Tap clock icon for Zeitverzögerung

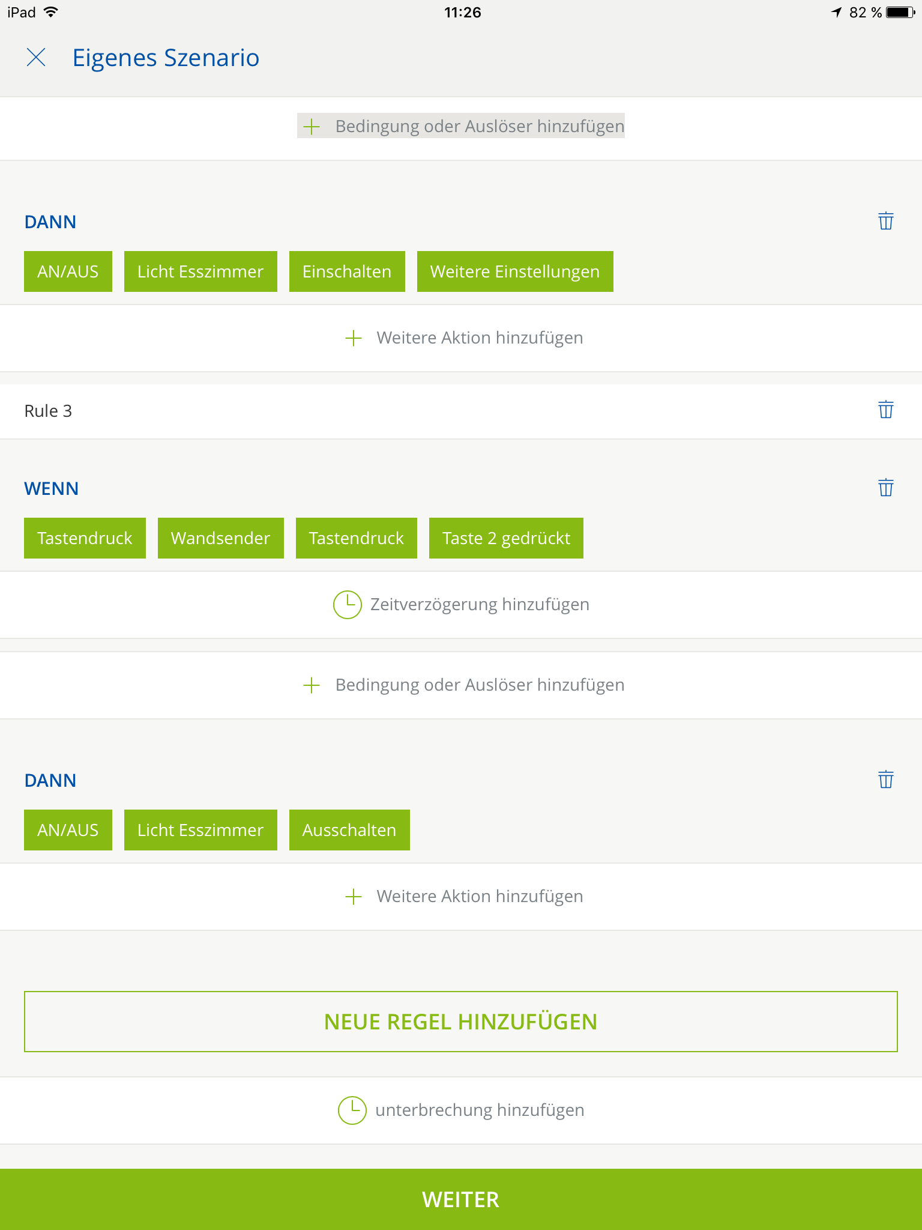(x=347, y=604)
